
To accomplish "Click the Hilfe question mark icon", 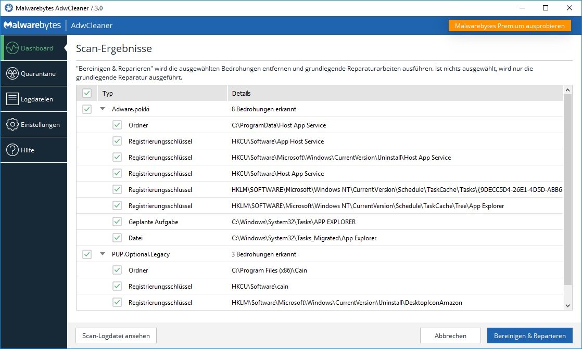I will [x=12, y=150].
